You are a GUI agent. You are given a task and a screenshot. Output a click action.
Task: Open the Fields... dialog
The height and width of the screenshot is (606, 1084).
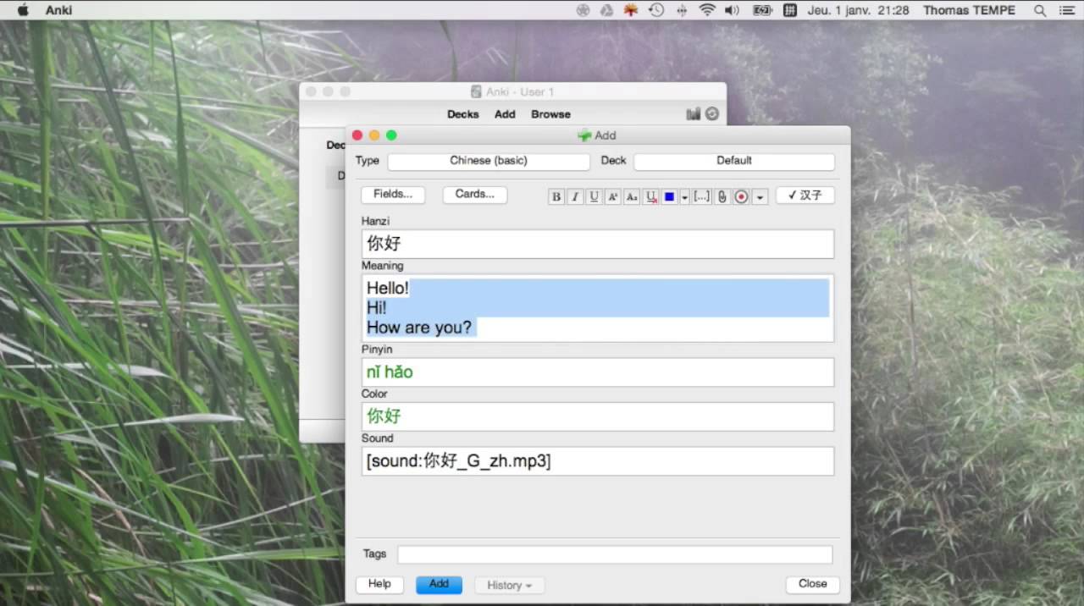click(393, 195)
